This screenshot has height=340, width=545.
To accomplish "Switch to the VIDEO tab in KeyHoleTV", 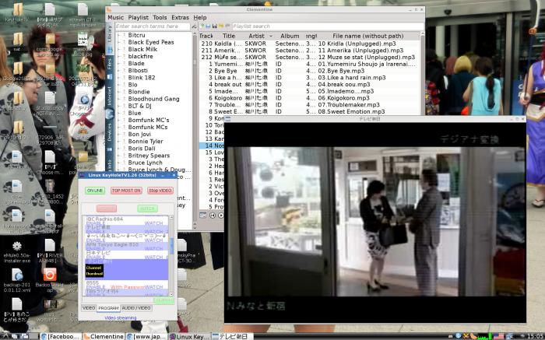I will 89,308.
